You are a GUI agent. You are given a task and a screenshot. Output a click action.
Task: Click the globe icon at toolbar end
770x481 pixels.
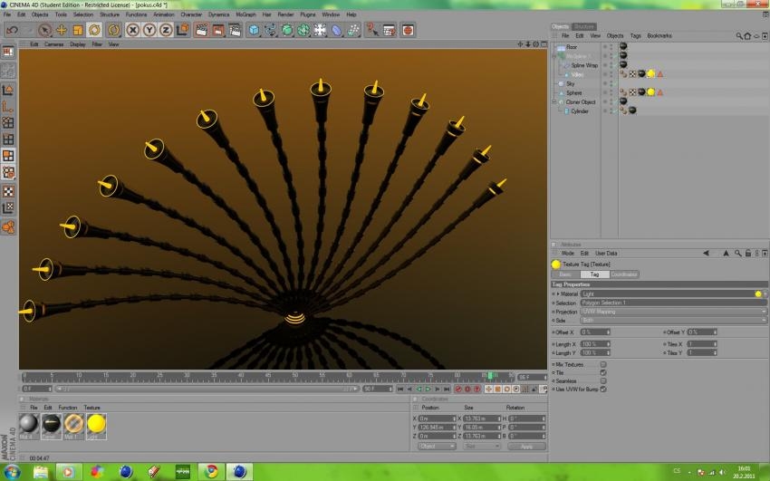(x=408, y=31)
